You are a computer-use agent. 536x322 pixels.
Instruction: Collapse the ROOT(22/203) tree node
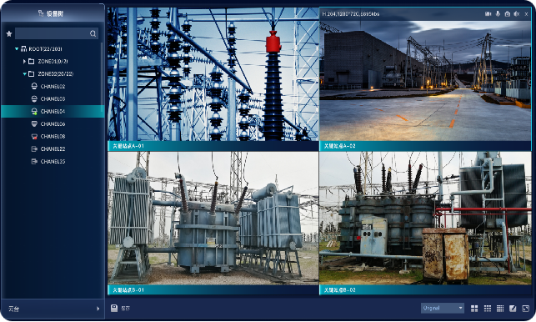(17, 49)
